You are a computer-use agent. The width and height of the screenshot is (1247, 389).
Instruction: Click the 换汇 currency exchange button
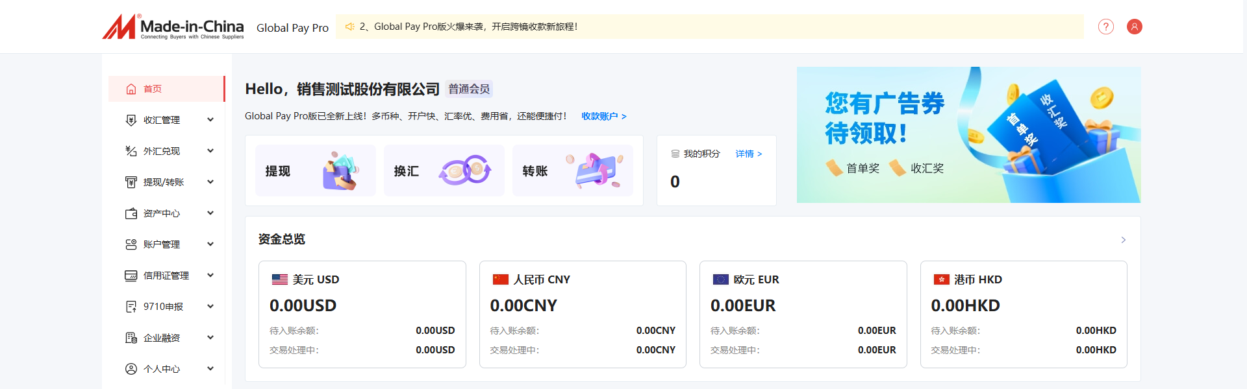click(x=444, y=171)
